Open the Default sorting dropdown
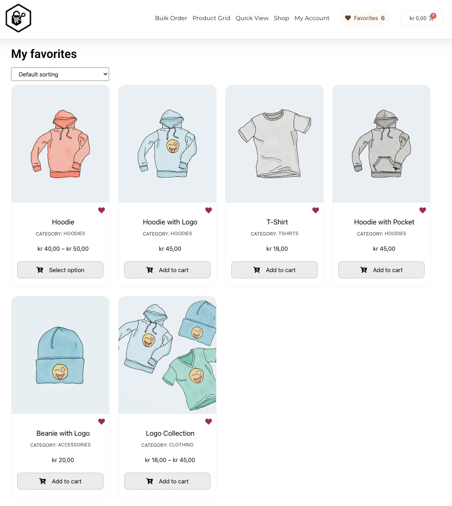The height and width of the screenshot is (506, 452). tap(60, 74)
